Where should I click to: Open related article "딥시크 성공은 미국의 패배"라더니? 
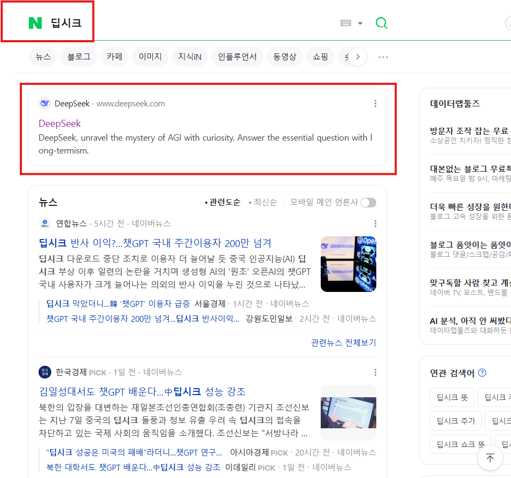point(134,452)
